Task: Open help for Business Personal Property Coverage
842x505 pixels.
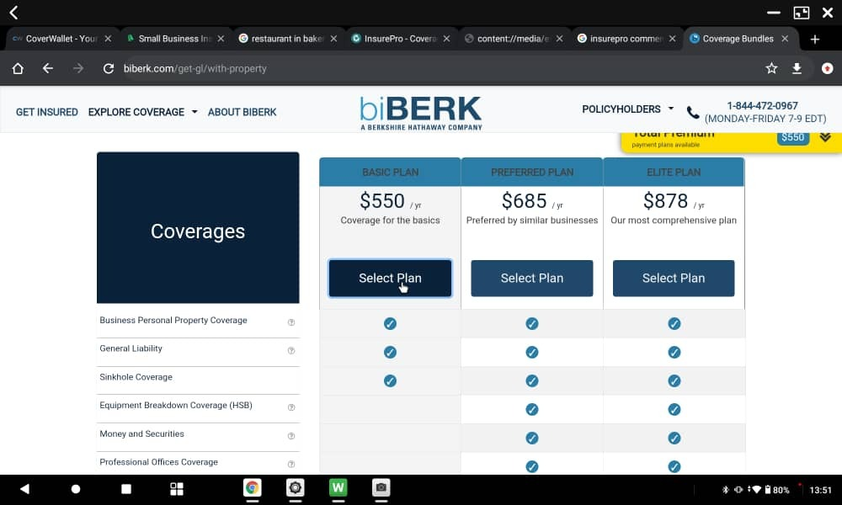Action: [x=291, y=322]
